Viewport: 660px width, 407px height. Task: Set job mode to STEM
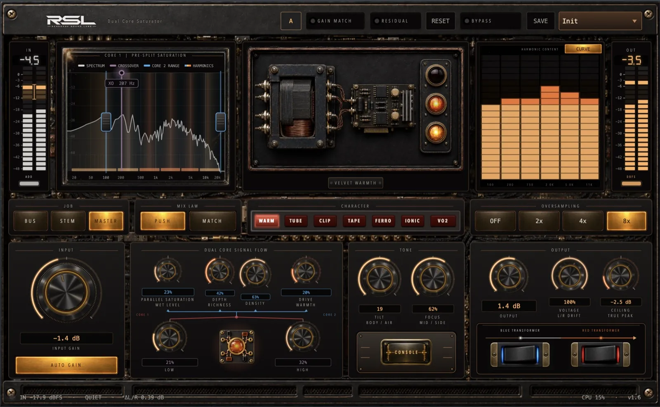point(68,221)
